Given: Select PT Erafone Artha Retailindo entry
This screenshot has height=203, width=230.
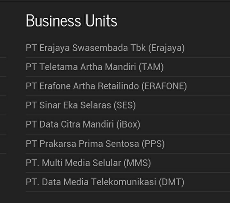Looking at the screenshot, I should coord(106,86).
